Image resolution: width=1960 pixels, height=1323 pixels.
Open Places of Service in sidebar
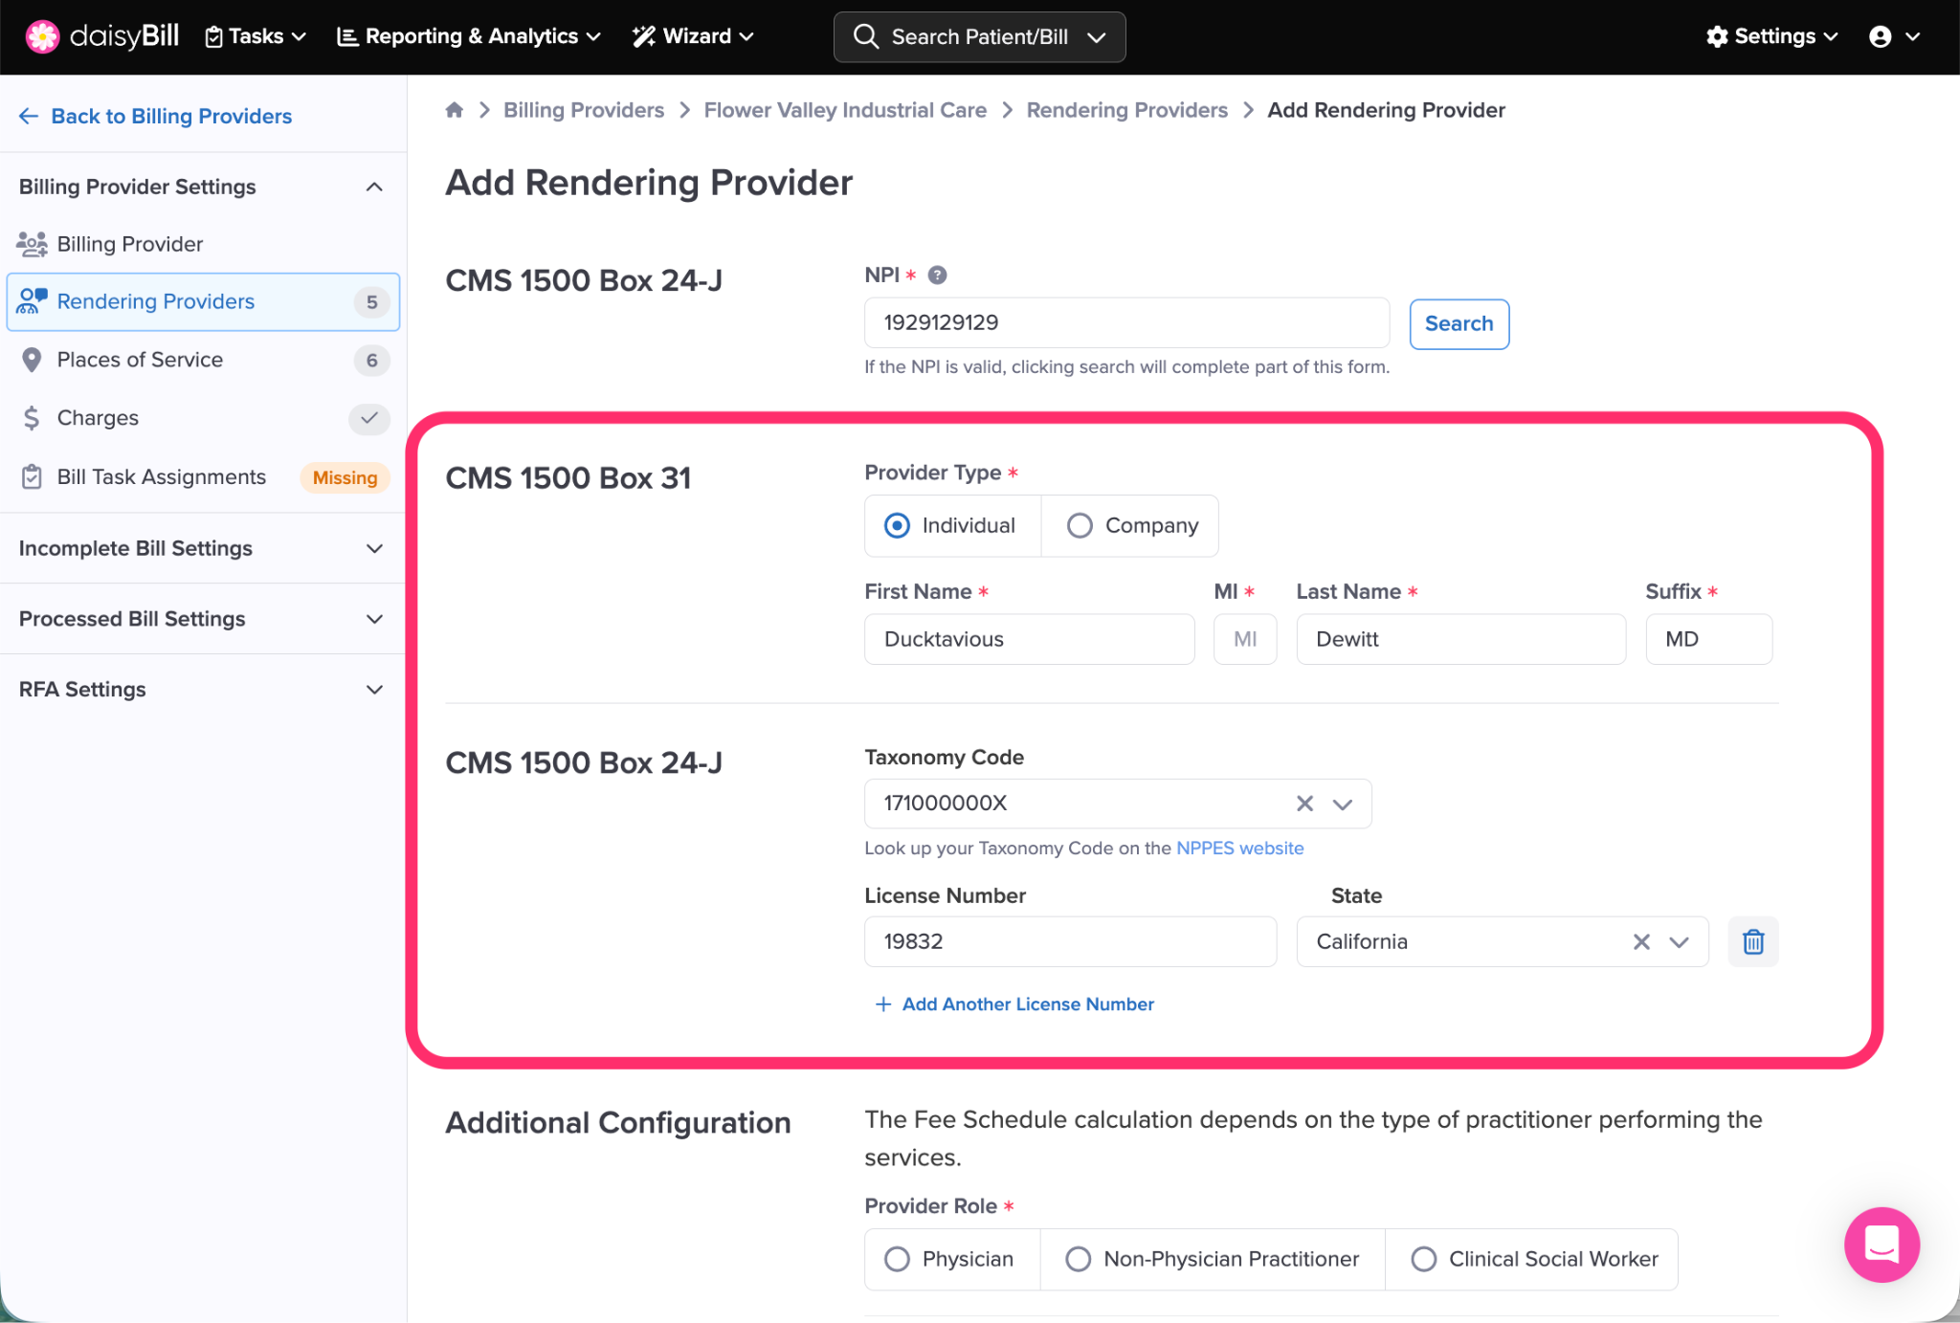tap(140, 360)
